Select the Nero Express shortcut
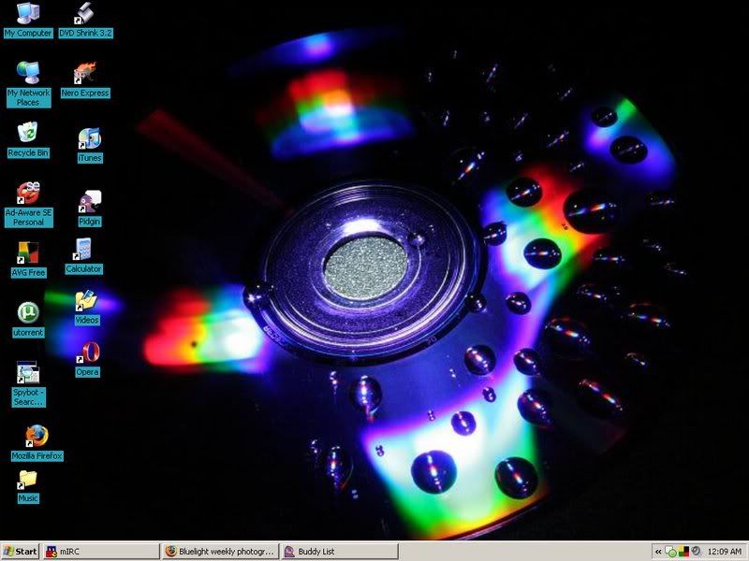The width and height of the screenshot is (749, 561). pos(85,79)
